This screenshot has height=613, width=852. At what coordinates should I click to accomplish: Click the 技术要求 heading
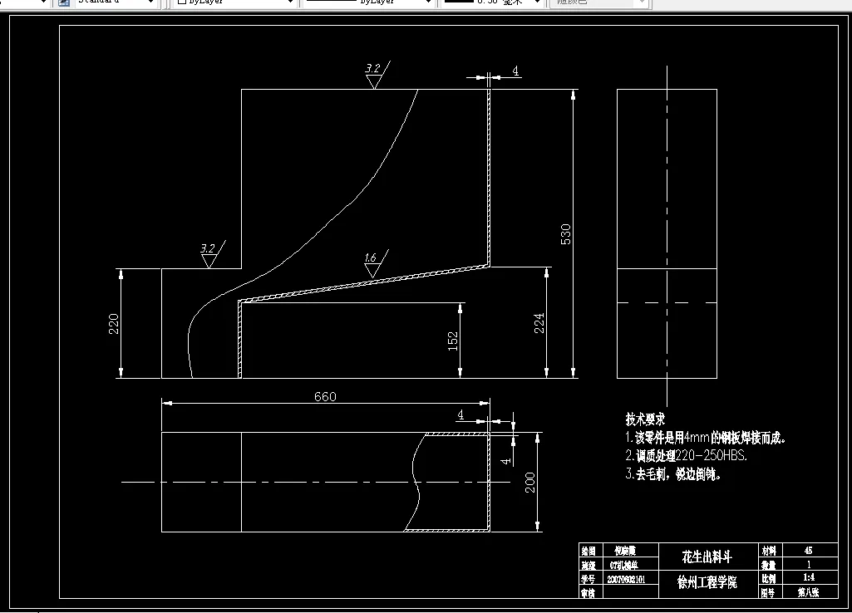click(x=645, y=419)
